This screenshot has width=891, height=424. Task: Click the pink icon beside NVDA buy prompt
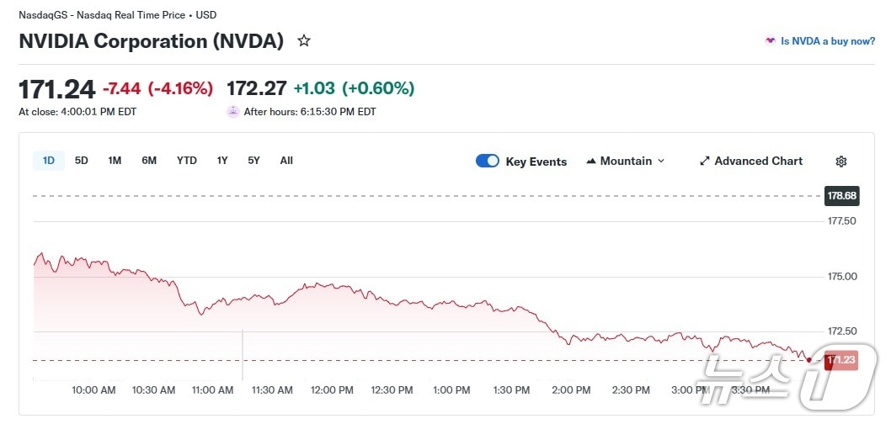(x=770, y=41)
